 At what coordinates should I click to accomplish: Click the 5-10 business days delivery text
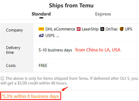(x=55, y=50)
